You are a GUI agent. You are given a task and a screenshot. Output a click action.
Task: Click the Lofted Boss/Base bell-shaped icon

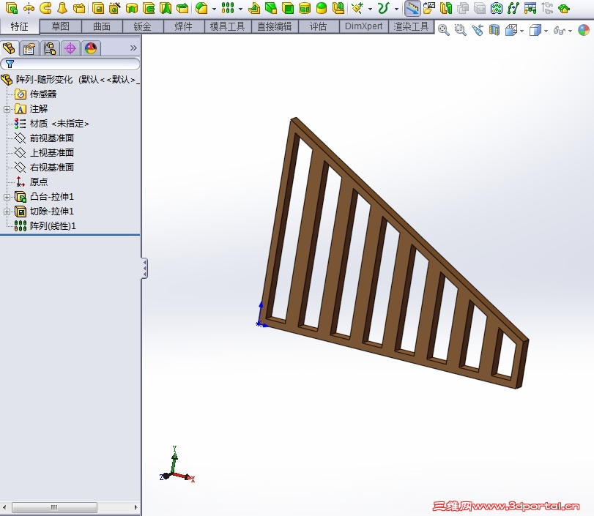[x=62, y=8]
